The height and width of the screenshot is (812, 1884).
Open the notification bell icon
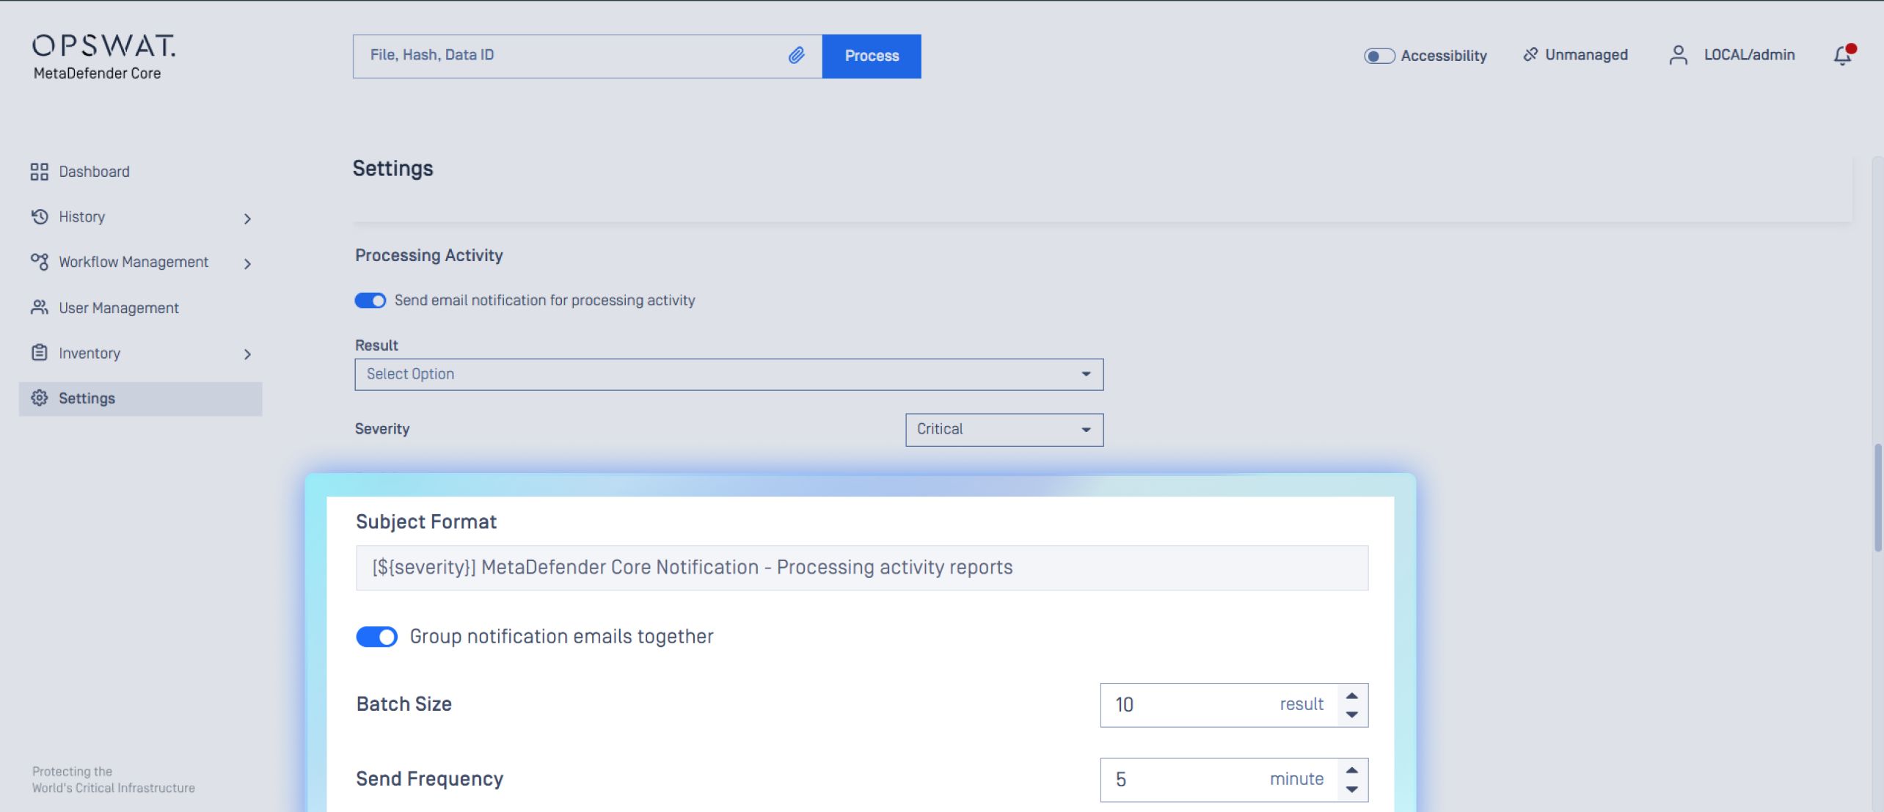coord(1842,55)
